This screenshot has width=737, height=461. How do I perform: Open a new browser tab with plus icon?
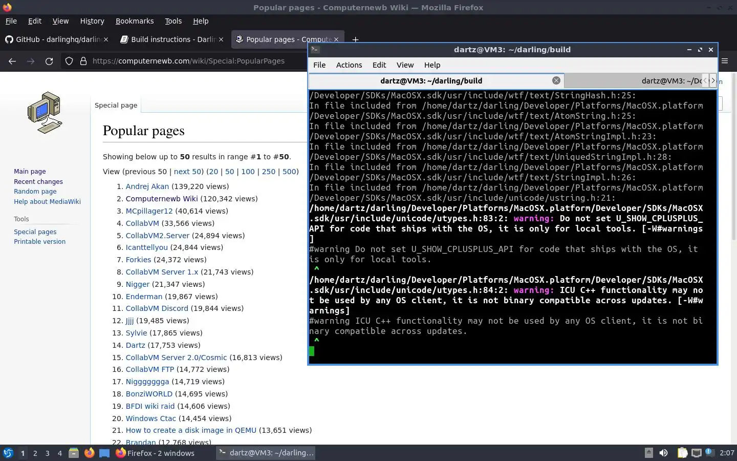[355, 39]
